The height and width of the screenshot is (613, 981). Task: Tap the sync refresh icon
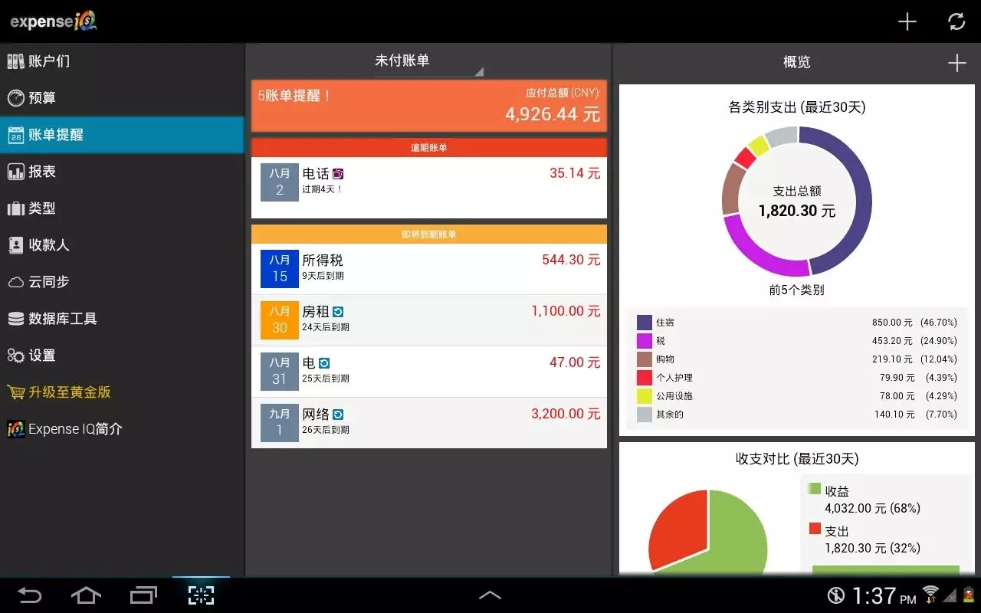pyautogui.click(x=956, y=21)
